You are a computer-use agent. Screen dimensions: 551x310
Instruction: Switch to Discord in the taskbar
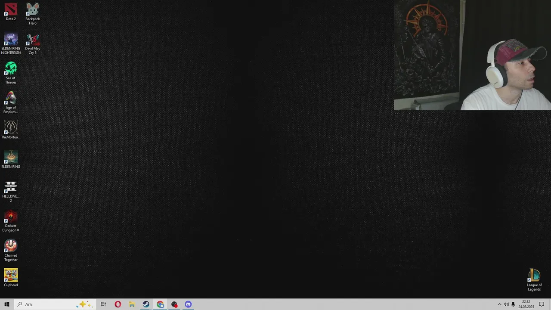pyautogui.click(x=188, y=304)
